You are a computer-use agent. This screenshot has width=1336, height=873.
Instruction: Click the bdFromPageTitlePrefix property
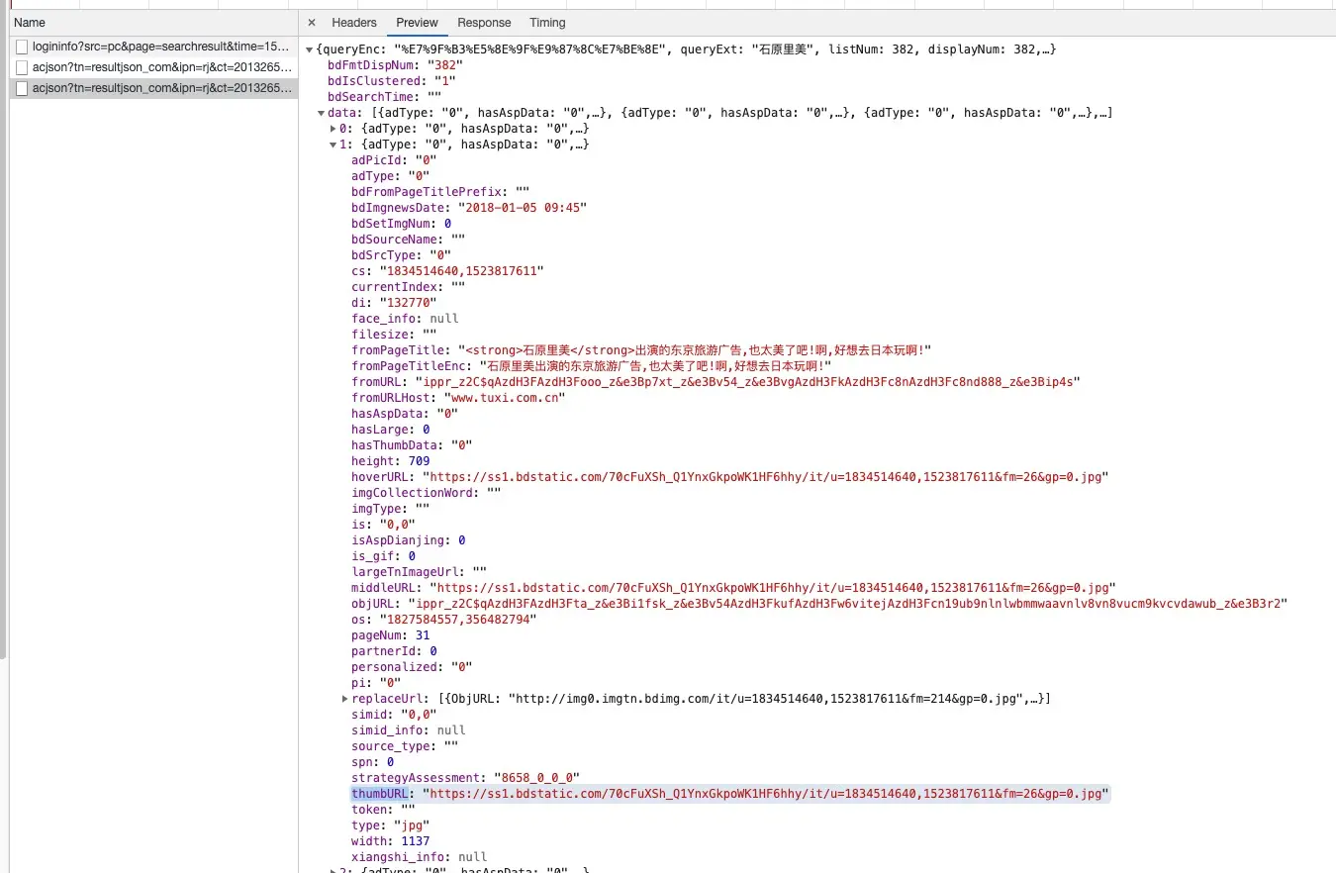pyautogui.click(x=440, y=192)
